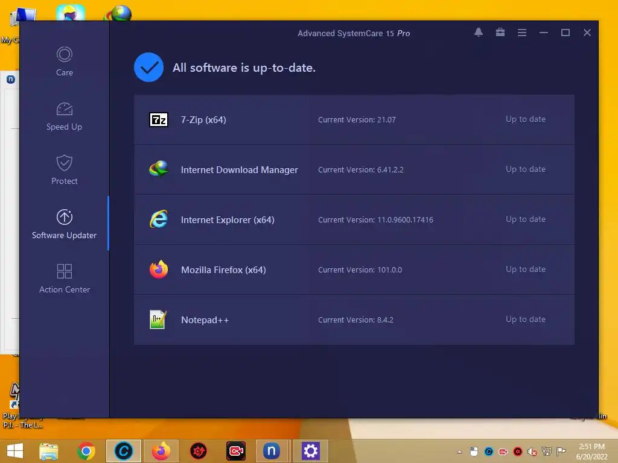618x463 pixels.
Task: Click 'Up to date' for Internet Download Manager
Action: coord(526,169)
